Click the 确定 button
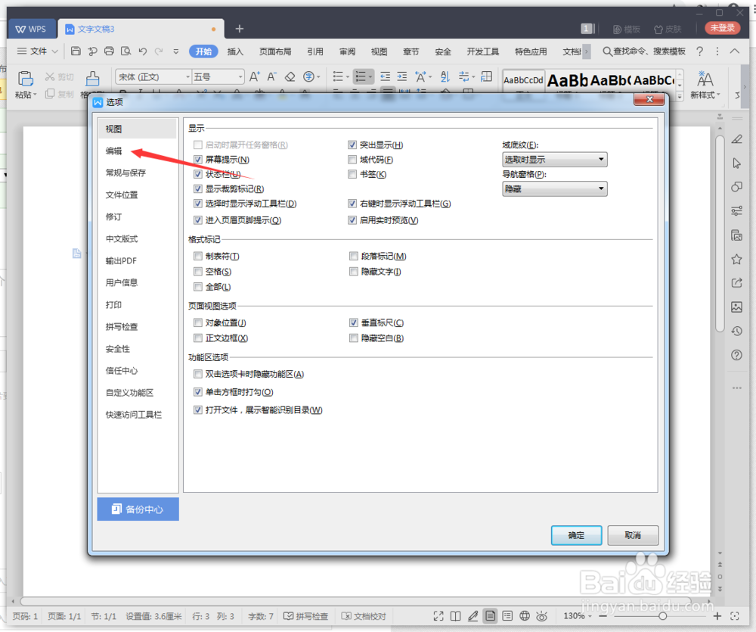 (576, 535)
